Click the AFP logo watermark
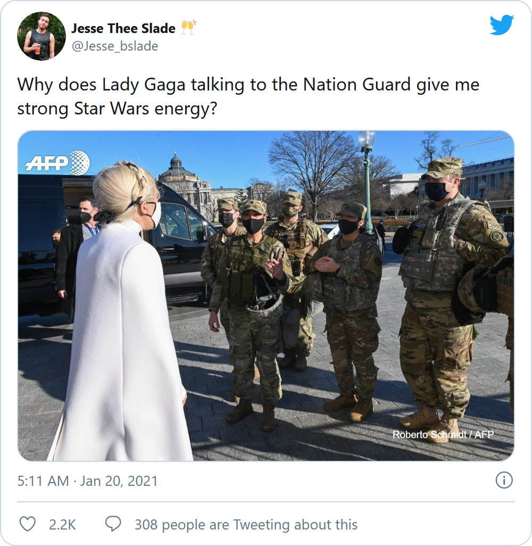 pyautogui.click(x=57, y=163)
